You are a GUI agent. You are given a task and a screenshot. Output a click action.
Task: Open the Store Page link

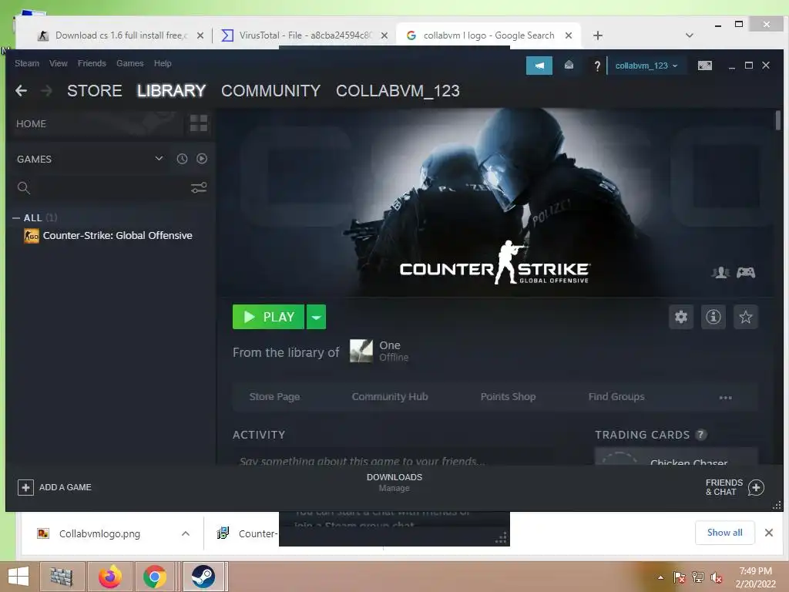point(274,397)
